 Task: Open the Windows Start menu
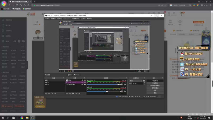[x=3, y=118]
